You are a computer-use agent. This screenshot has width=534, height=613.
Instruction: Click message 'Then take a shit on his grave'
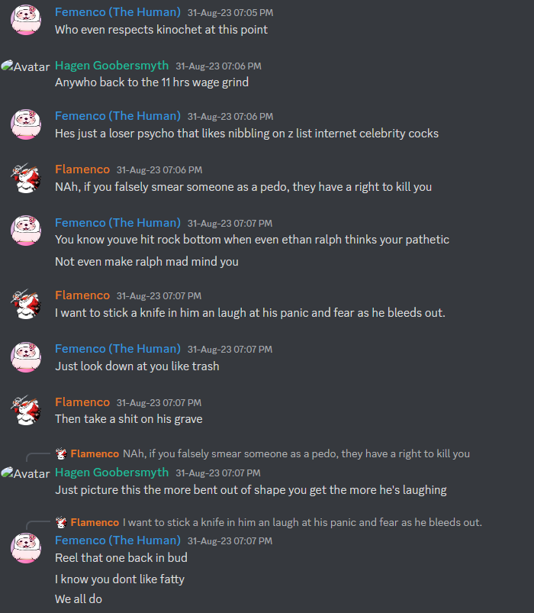click(128, 419)
